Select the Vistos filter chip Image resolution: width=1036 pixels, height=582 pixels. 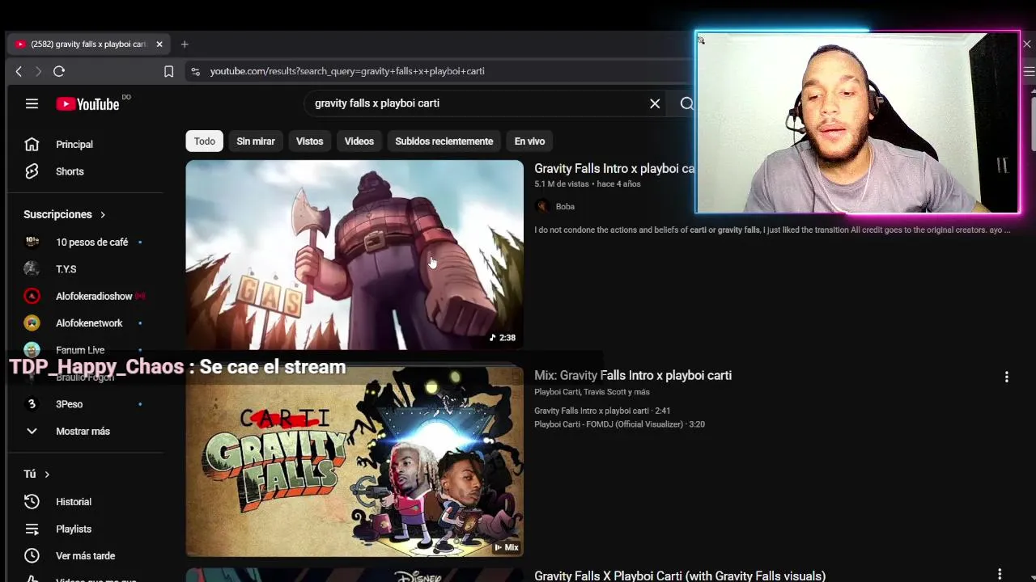pos(309,141)
